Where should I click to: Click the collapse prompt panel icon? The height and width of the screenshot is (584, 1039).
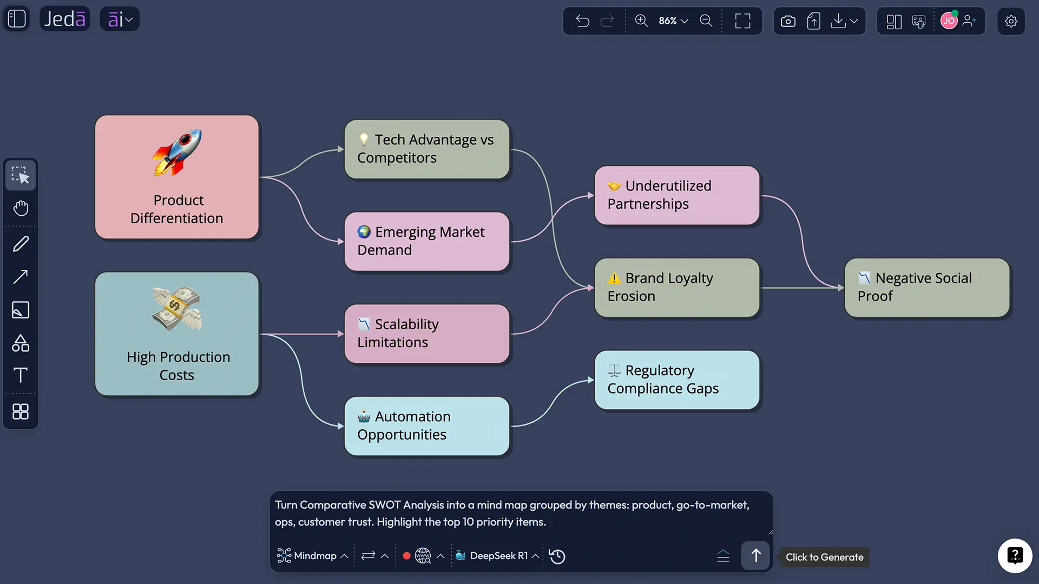pos(724,556)
